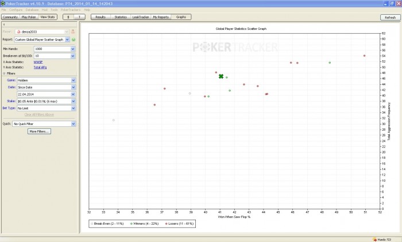
Task: Click the green X player marker on graph
Action: pyautogui.click(x=221, y=76)
